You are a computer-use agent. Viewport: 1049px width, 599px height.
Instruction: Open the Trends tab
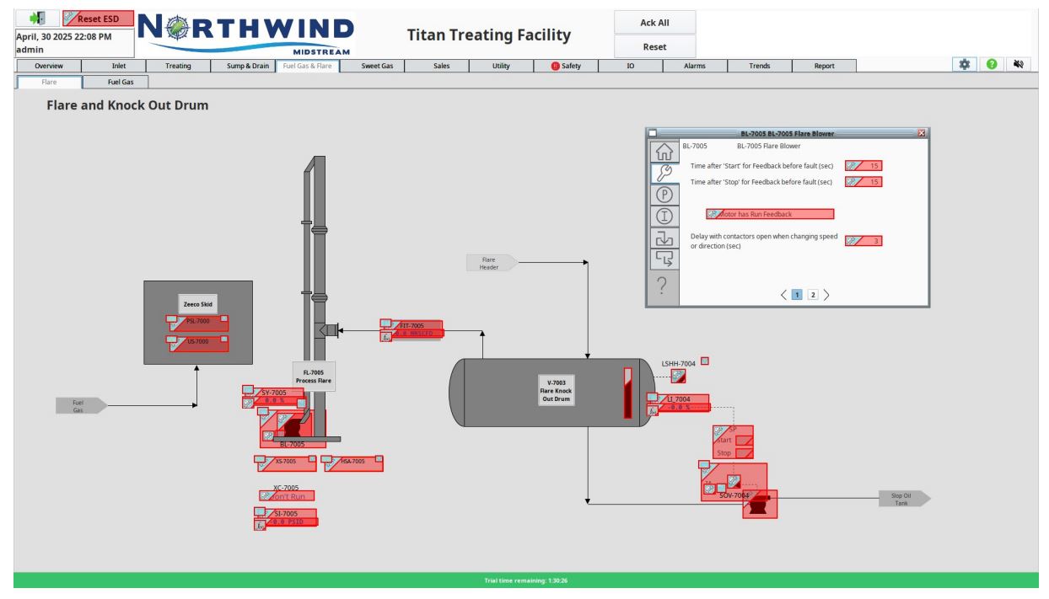760,65
